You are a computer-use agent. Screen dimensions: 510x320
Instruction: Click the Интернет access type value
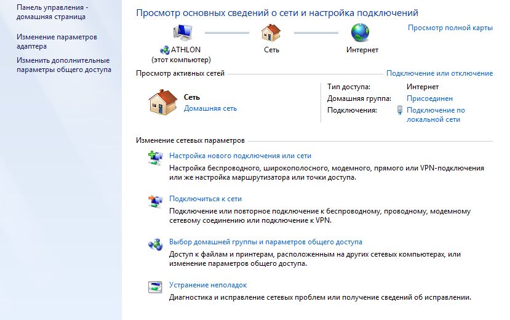(x=423, y=87)
